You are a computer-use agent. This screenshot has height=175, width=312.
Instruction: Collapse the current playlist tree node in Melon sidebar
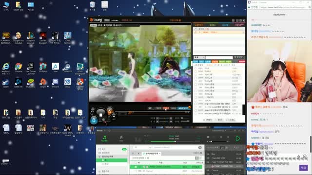[x=99, y=157]
